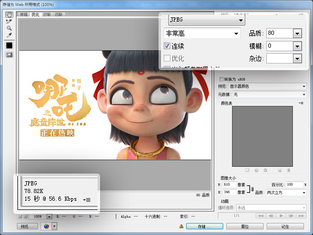313x235 pixels.
Task: Switch to the 原稿 (Original) tab
Action: (24, 15)
